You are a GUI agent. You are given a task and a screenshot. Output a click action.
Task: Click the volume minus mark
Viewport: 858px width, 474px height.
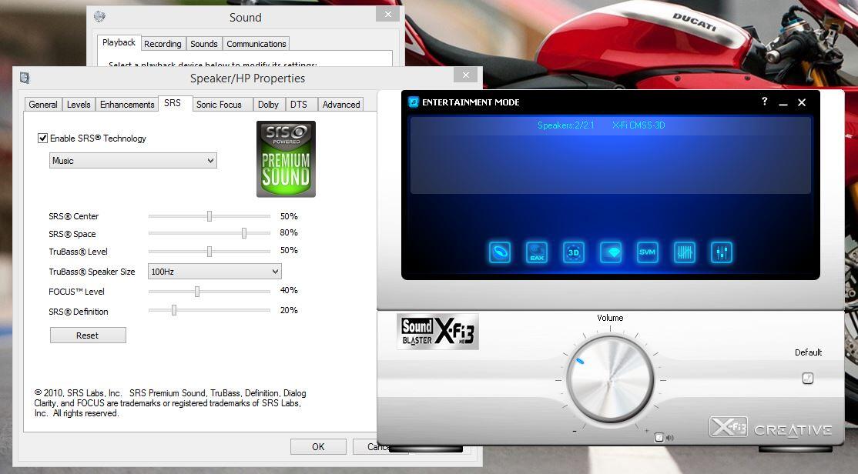tap(575, 432)
